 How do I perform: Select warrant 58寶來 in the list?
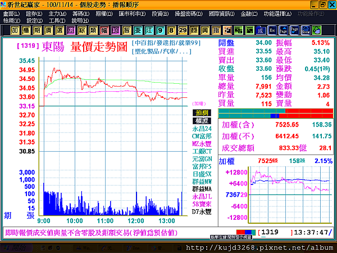(x=202, y=204)
